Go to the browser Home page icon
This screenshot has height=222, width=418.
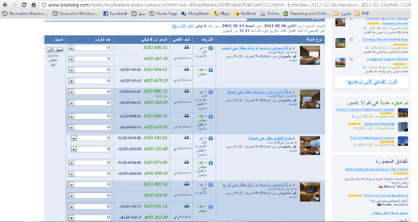[33, 5]
